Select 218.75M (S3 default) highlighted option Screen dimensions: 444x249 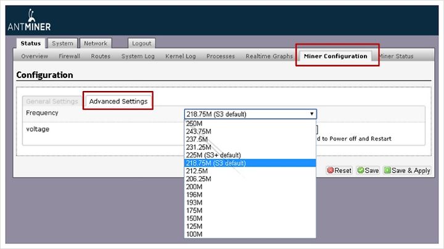click(250, 163)
